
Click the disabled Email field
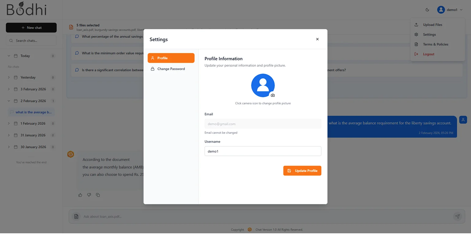pos(263,124)
